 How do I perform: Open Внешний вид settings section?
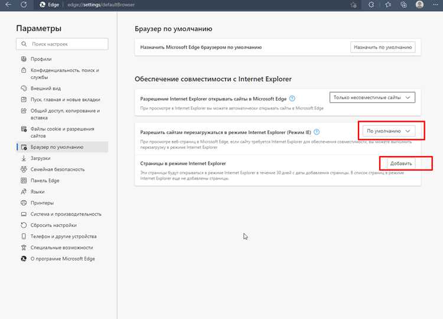pos(62,88)
